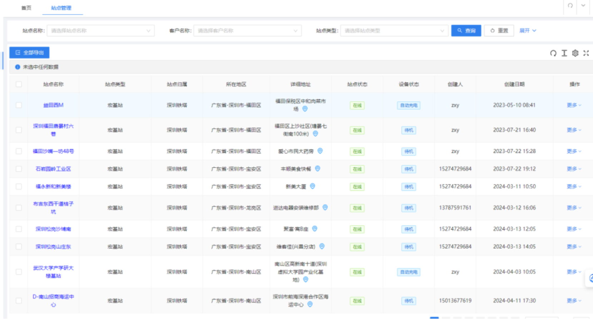
Task: Click the 重置 reset button
Action: click(x=499, y=31)
